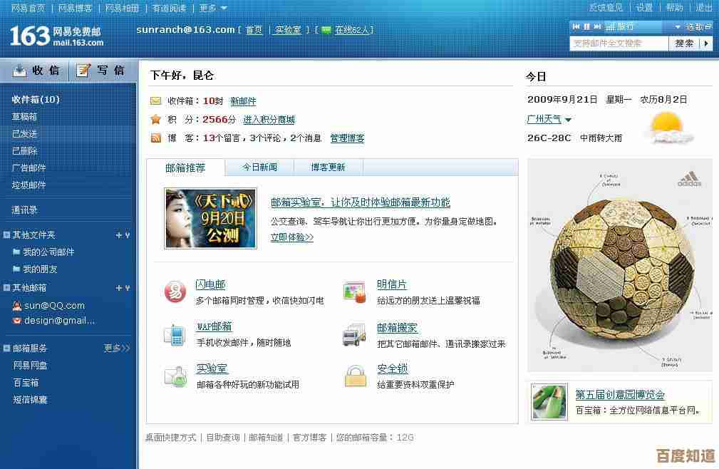The image size is (719, 469).
Task: Open 收件箱(10) inbox folder
Action: (36, 100)
